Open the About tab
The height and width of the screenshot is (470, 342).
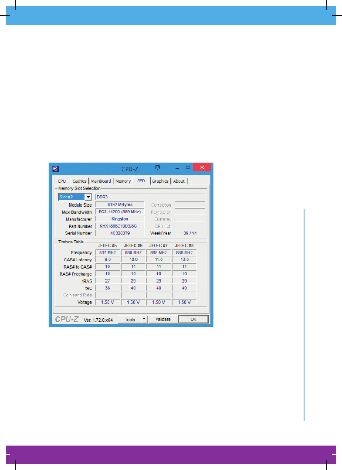click(x=179, y=181)
